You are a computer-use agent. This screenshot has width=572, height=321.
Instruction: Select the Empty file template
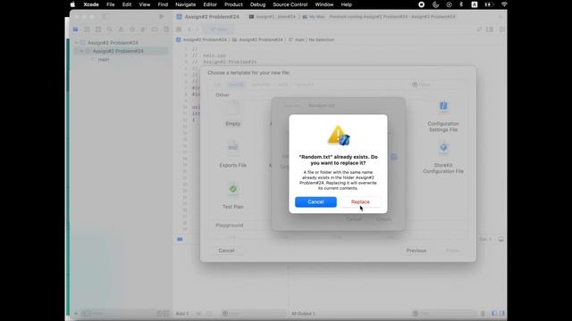click(x=232, y=114)
